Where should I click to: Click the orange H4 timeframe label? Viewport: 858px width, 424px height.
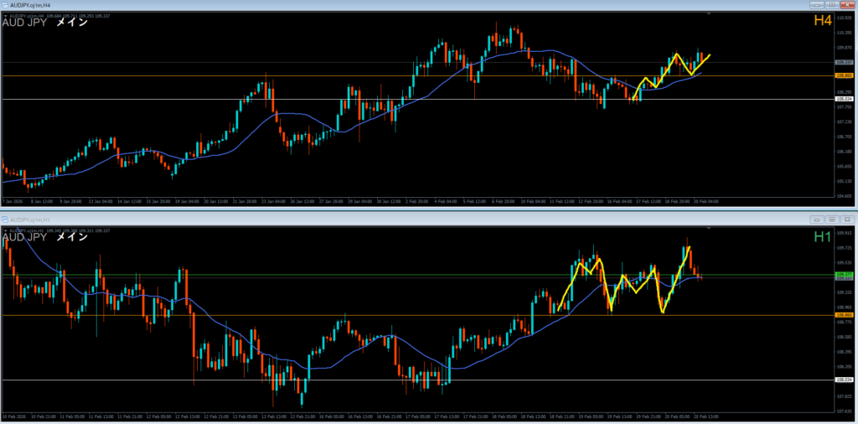pyautogui.click(x=822, y=20)
